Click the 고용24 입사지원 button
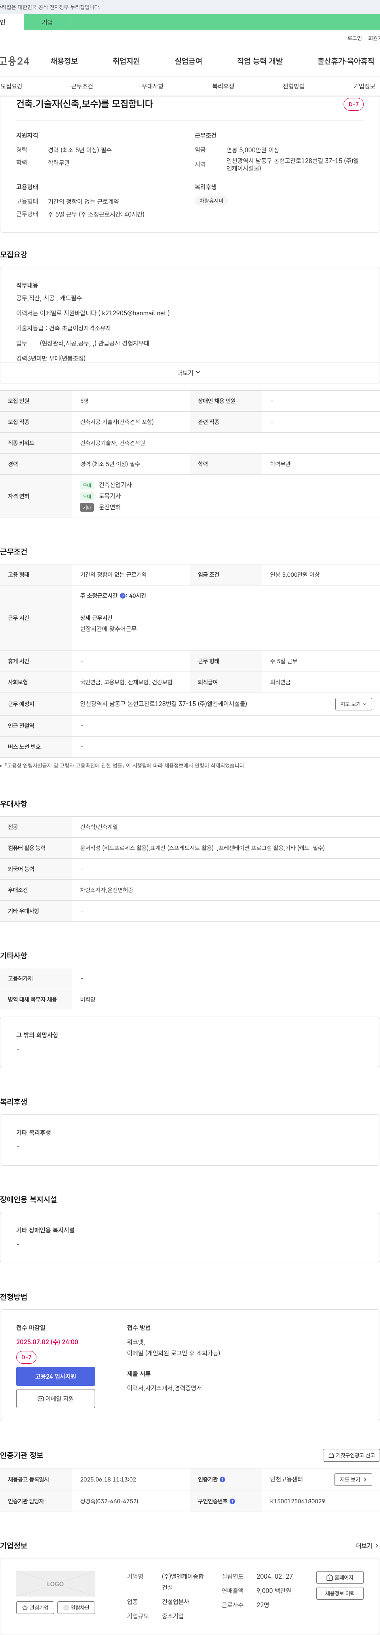Viewport: 380px width, 1635px height. (56, 1376)
